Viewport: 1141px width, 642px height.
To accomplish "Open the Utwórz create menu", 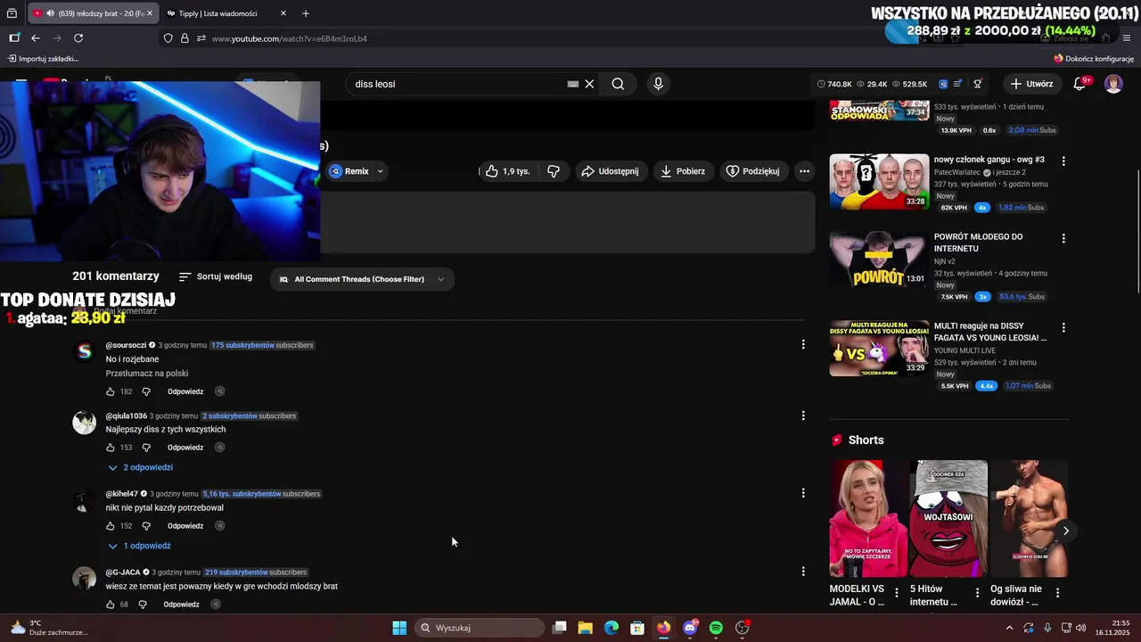I will pyautogui.click(x=1031, y=84).
